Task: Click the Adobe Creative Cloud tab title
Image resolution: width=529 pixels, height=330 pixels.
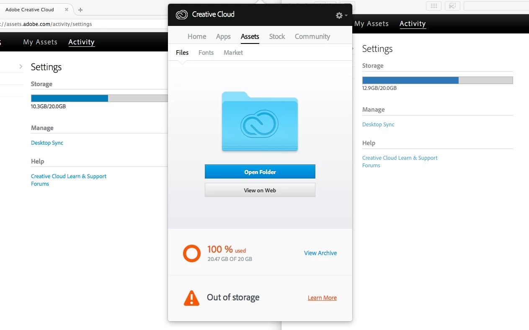Action: (x=30, y=10)
